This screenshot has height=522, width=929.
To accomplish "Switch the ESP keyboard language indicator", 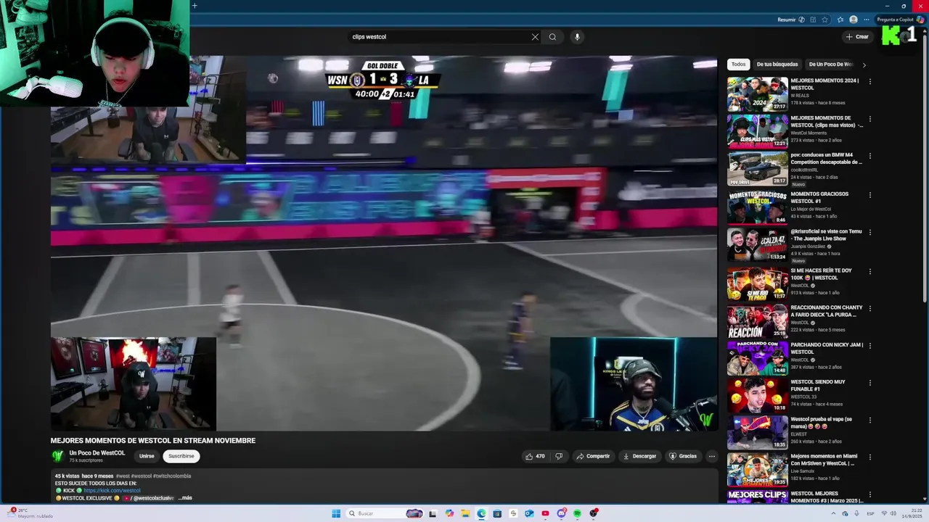I will pos(870,513).
